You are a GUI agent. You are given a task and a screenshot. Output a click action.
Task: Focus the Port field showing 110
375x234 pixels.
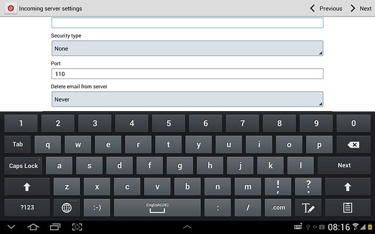(x=187, y=74)
